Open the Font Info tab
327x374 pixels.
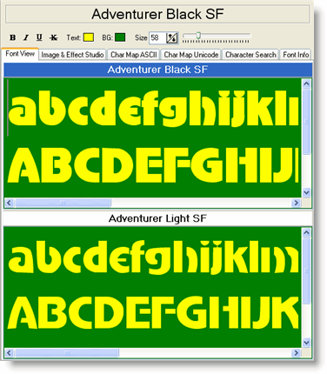296,55
